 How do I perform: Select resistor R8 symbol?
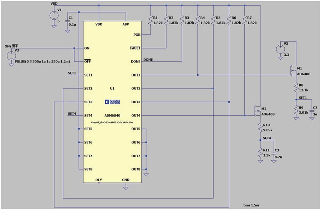pyautogui.click(x=296, y=88)
